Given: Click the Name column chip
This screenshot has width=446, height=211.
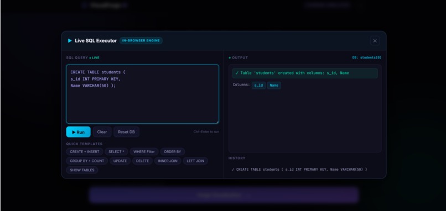Looking at the screenshot, I should (274, 86).
